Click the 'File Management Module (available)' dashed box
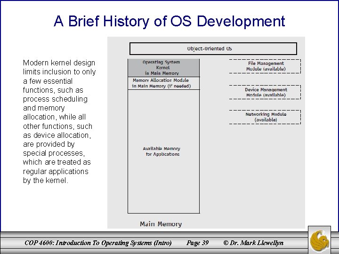This screenshot has width=339, height=254. [x=265, y=66]
